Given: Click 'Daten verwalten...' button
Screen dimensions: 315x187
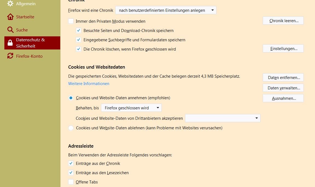Looking at the screenshot, I should [x=283, y=88].
